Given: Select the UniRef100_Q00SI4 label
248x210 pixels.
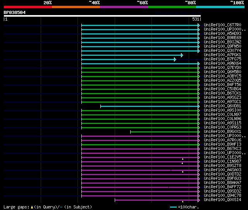Looking at the screenshot, I should [x=222, y=200].
